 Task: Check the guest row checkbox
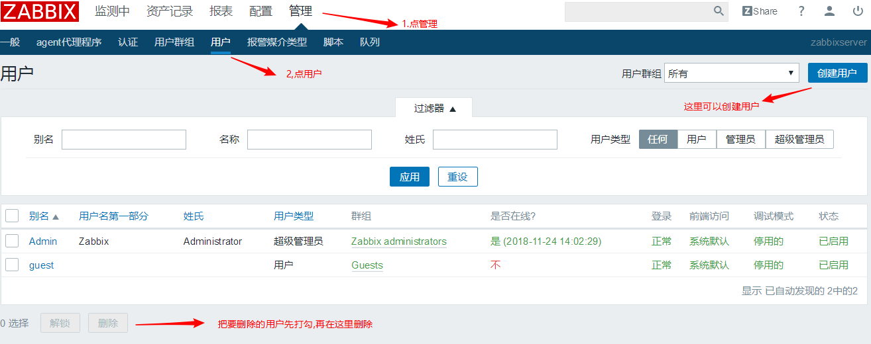click(12, 265)
